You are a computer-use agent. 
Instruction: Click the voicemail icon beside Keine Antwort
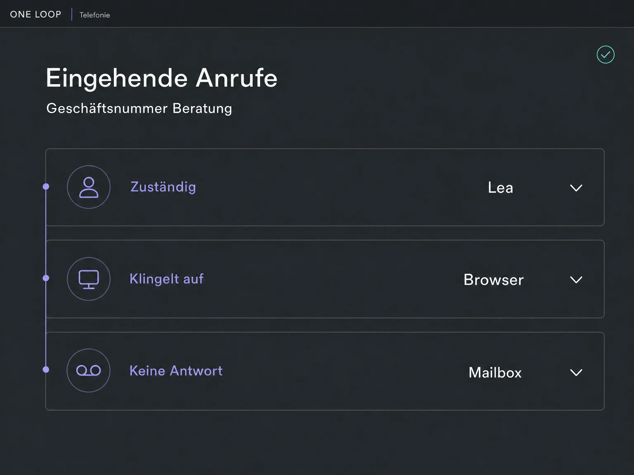[89, 371]
